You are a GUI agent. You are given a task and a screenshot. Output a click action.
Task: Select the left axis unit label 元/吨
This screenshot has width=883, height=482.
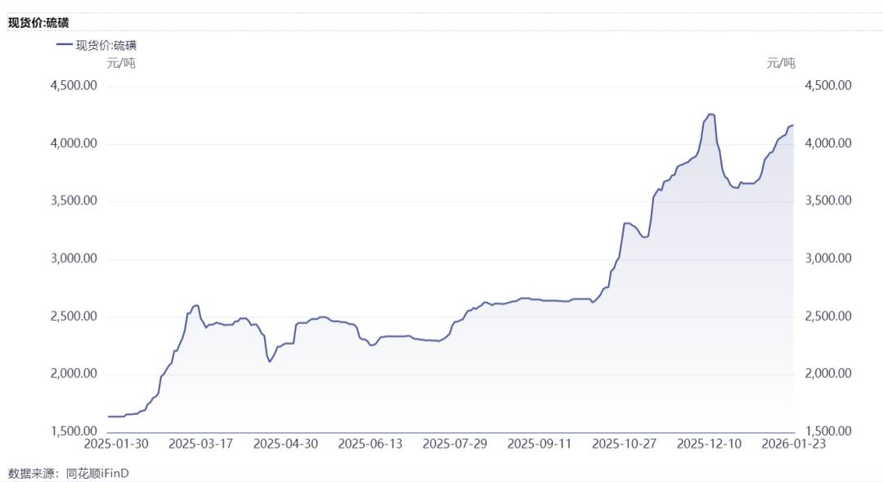(x=121, y=62)
